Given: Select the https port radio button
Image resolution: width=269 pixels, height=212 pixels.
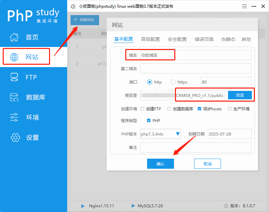Looking at the screenshot, I should (173, 82).
